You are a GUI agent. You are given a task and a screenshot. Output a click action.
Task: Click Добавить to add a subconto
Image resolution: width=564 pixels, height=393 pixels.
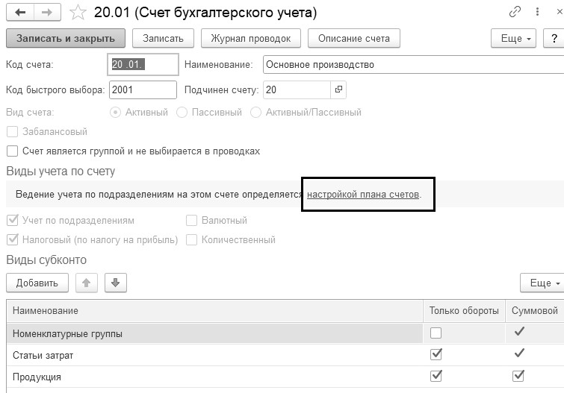37,283
